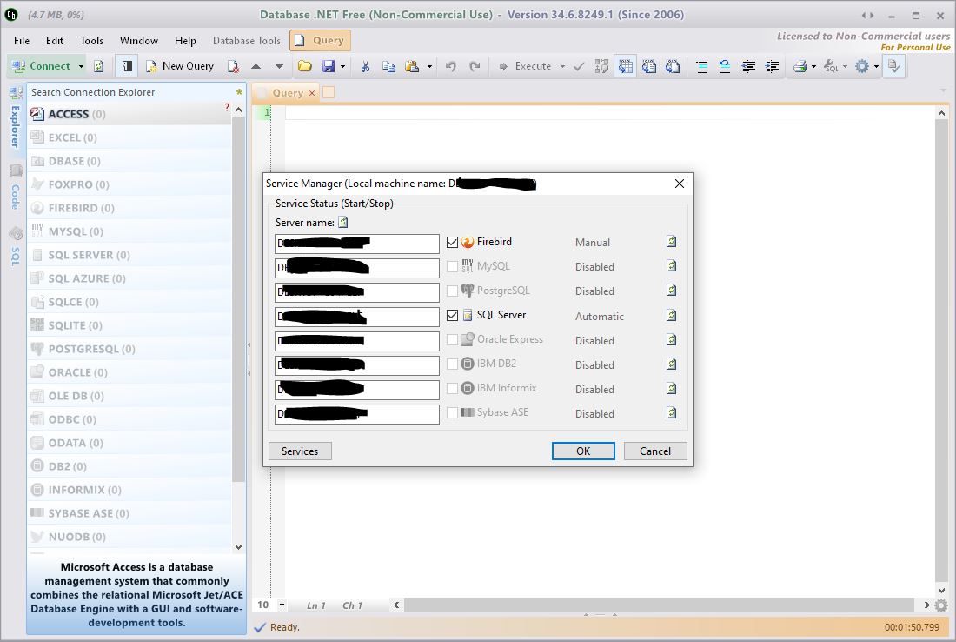Focus the Search Connection Explorer field
The width and height of the screenshot is (956, 642).
131,92
